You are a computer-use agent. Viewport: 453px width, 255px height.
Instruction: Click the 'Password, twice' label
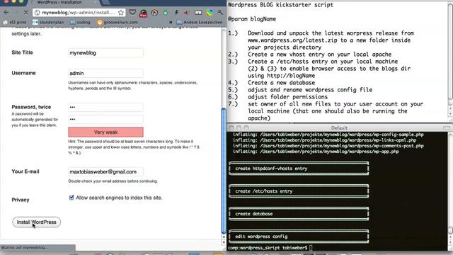pyautogui.click(x=31, y=107)
